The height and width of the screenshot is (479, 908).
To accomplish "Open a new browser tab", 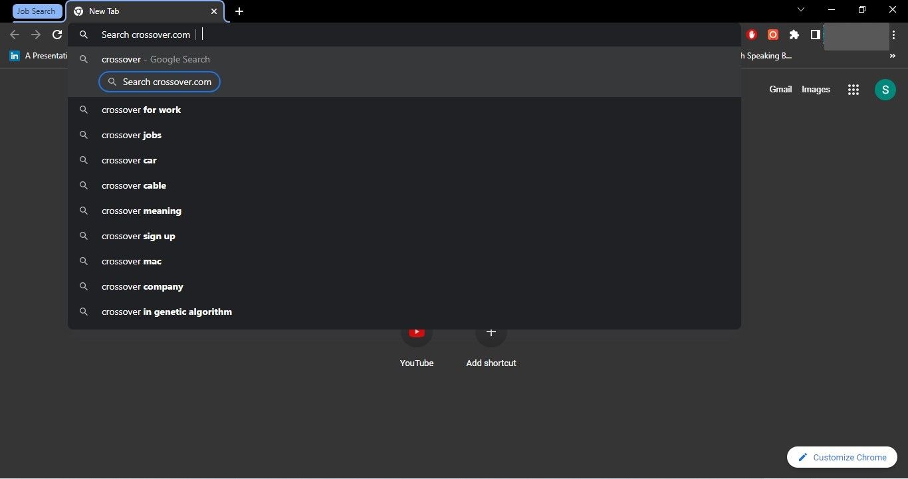I will (239, 11).
